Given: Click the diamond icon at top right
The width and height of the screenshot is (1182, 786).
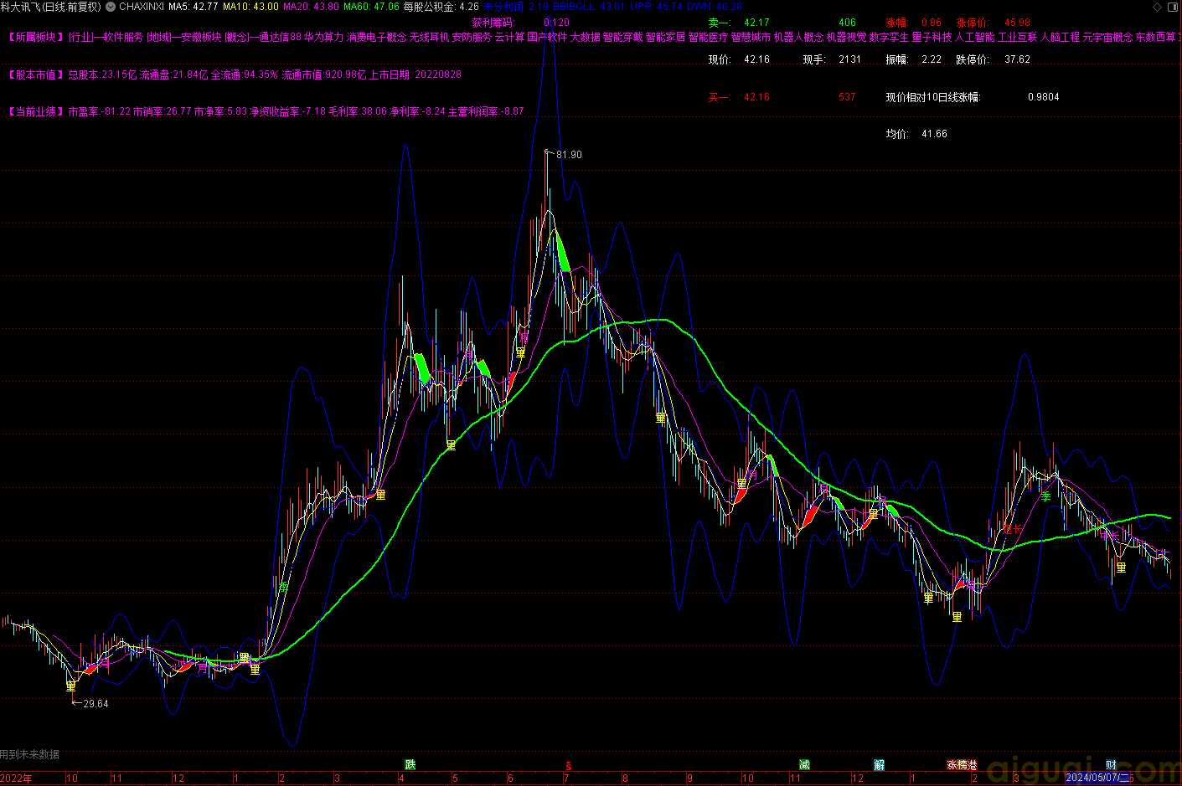Looking at the screenshot, I should click(1159, 7).
